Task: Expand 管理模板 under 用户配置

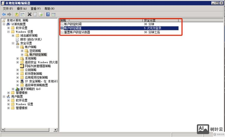Action: coord(9,108)
